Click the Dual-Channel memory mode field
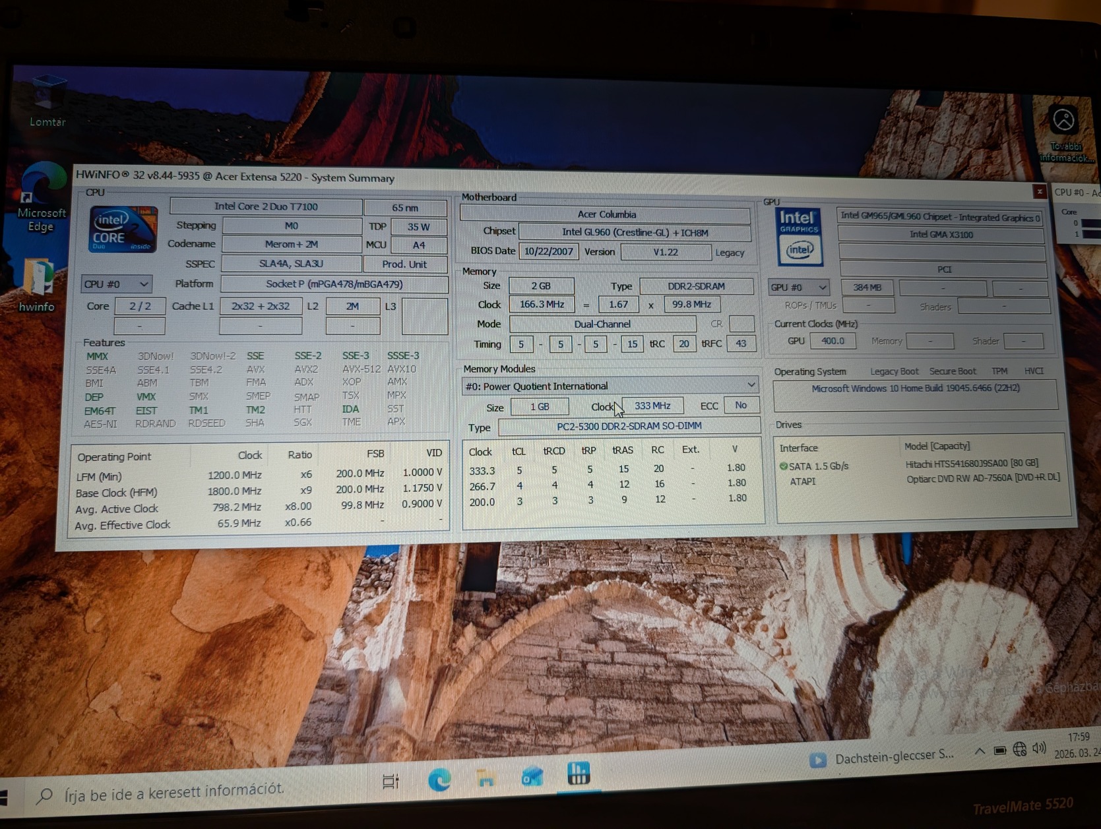 pyautogui.click(x=602, y=324)
